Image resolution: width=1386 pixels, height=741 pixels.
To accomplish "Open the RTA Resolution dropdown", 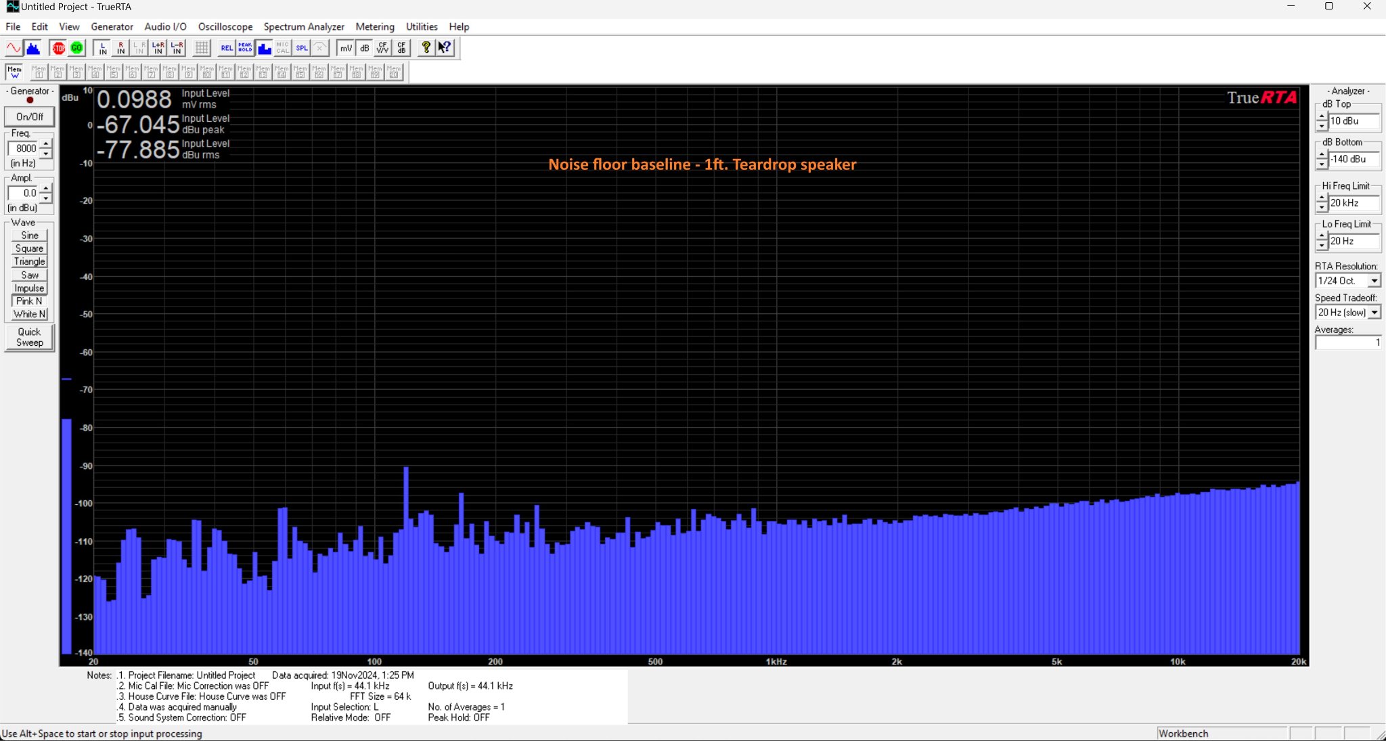I will 1374,281.
